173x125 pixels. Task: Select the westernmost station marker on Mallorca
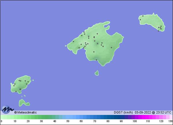tap(73, 41)
